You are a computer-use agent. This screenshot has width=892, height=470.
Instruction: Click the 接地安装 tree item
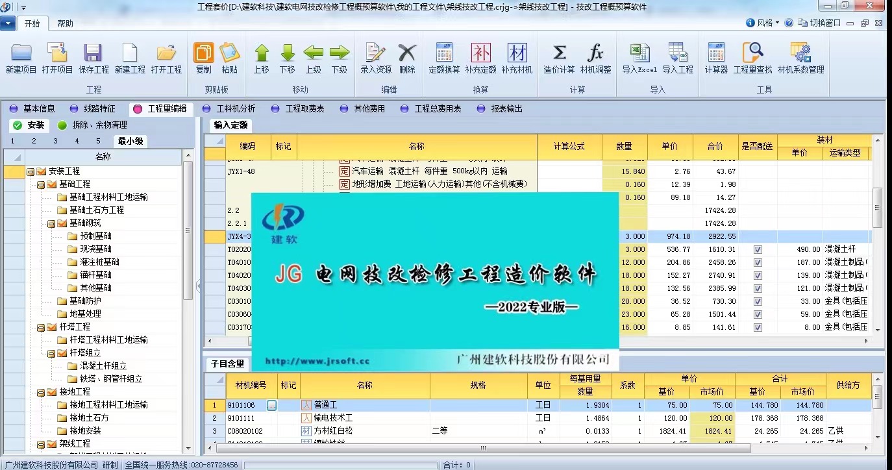point(85,431)
